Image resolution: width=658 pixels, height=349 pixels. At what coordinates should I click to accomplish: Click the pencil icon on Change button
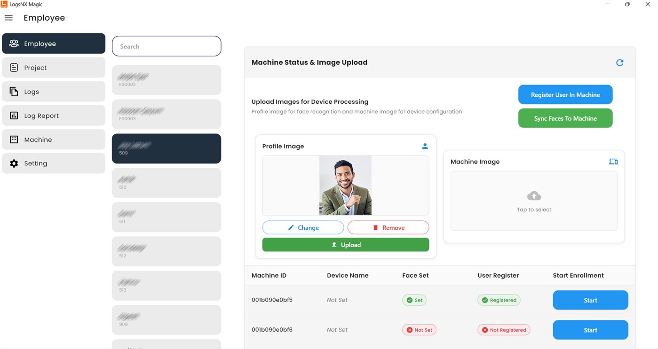291,228
